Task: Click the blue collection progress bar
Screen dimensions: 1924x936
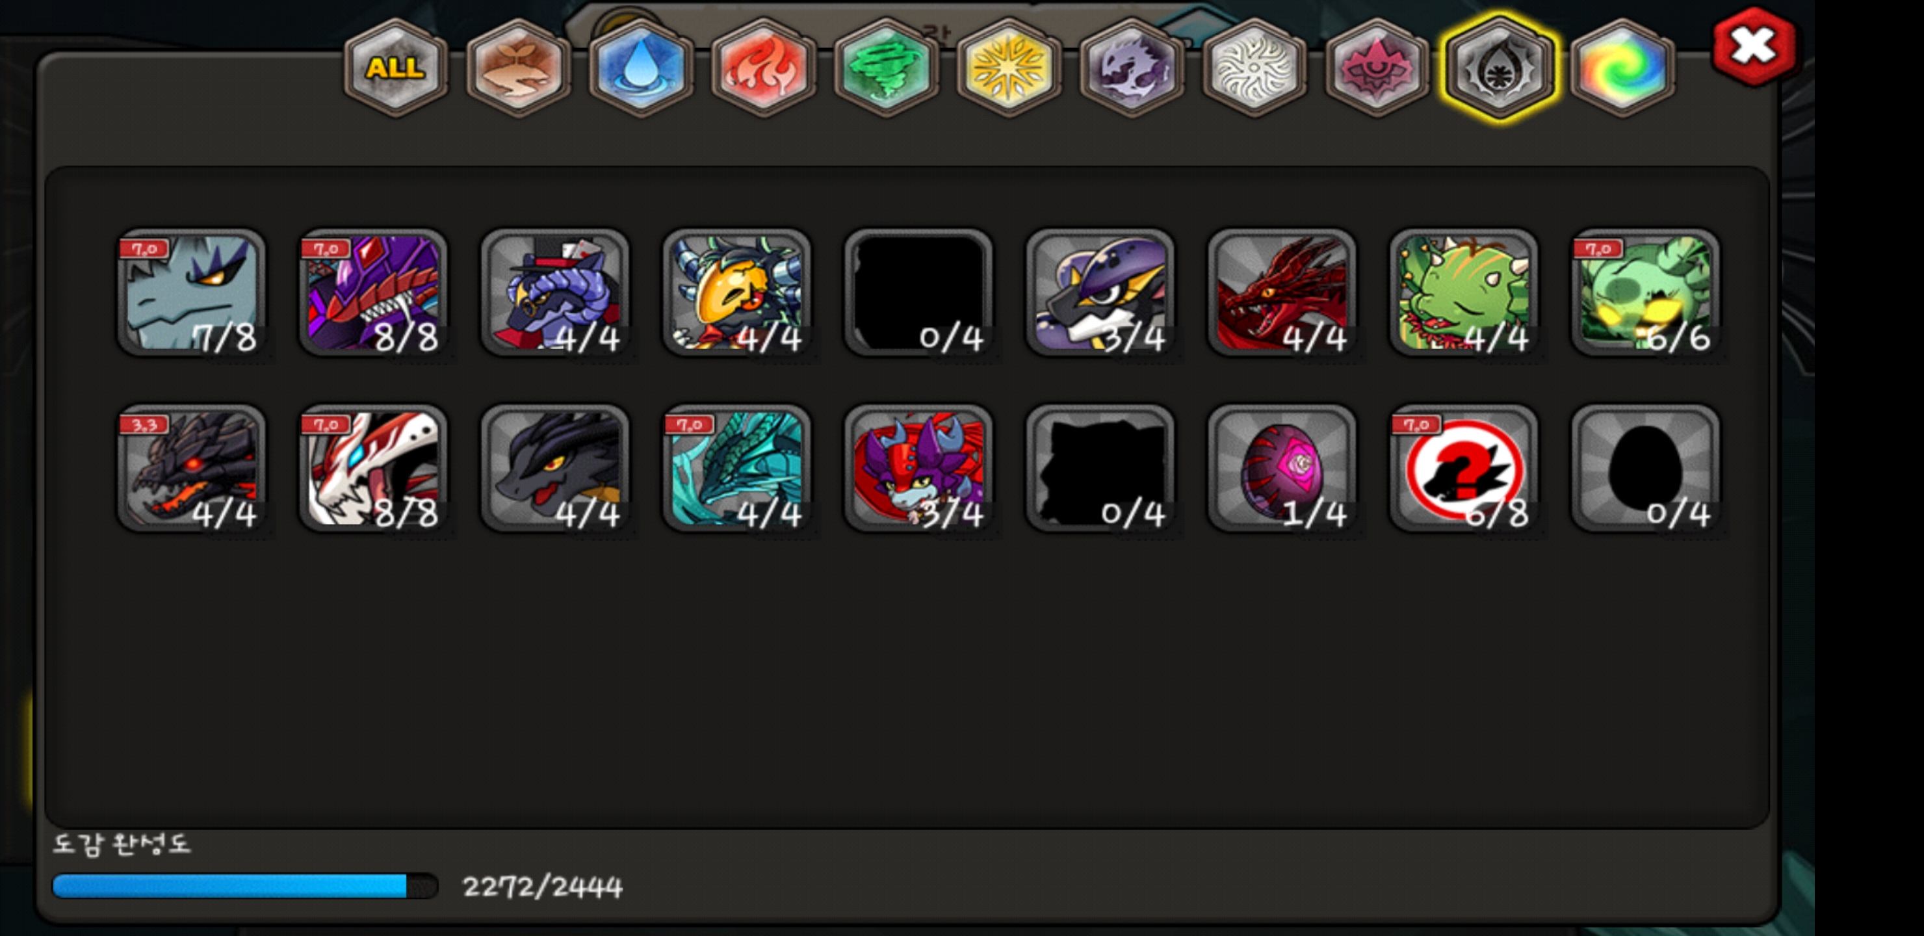Action: [x=245, y=886]
